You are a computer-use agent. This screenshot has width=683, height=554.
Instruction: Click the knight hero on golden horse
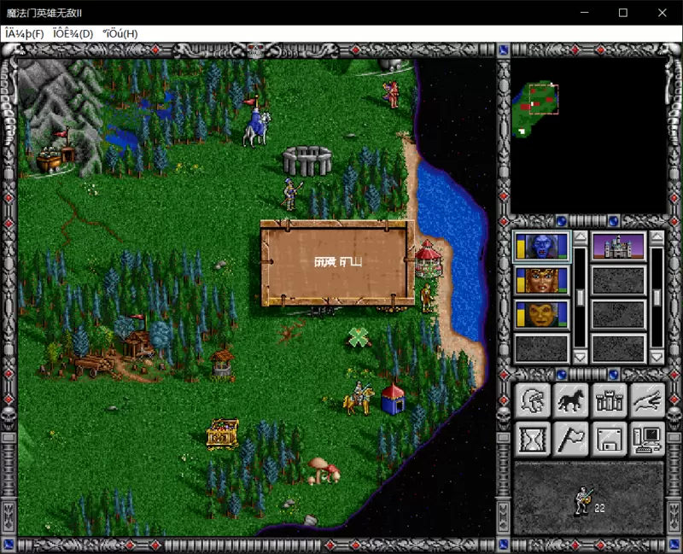pos(359,398)
